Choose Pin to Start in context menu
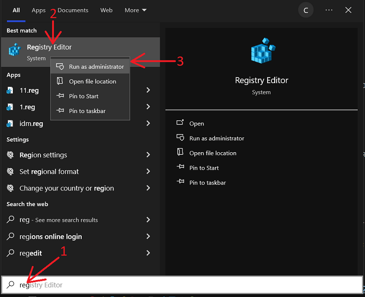 tap(90, 96)
